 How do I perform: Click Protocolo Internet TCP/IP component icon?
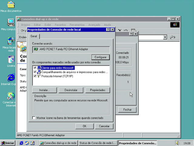39,76
